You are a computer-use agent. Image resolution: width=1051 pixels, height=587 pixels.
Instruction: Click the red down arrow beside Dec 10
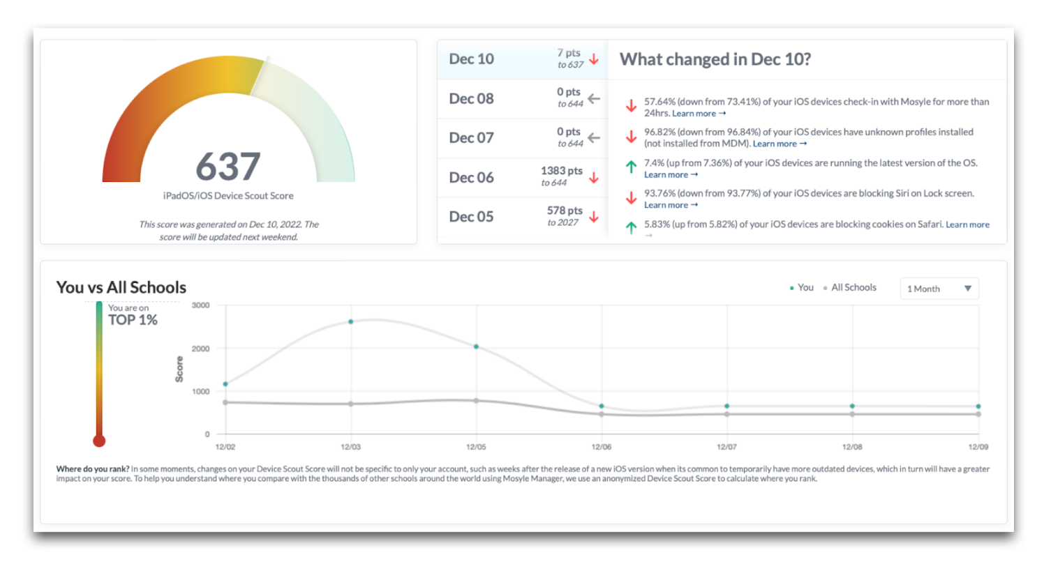click(x=594, y=59)
